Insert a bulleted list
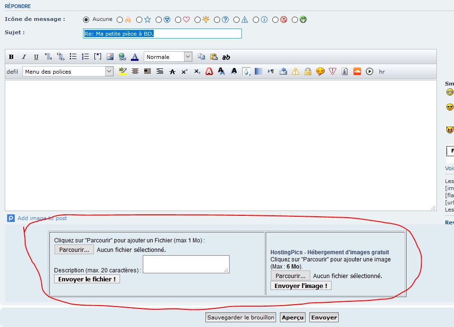This screenshot has width=454, height=327. click(73, 57)
